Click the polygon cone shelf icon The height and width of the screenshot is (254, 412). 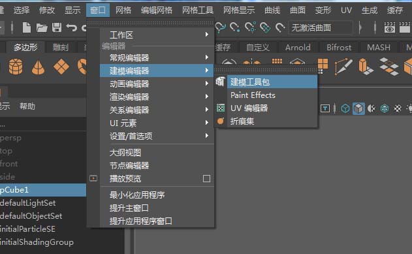click(x=39, y=67)
